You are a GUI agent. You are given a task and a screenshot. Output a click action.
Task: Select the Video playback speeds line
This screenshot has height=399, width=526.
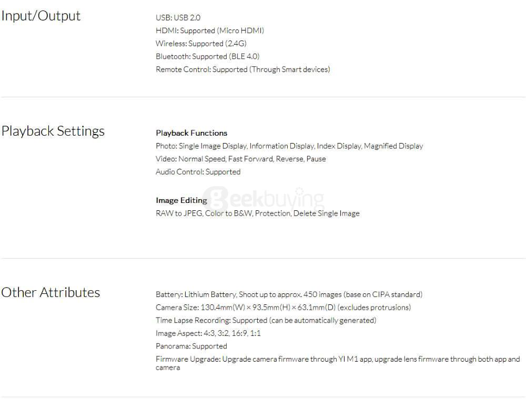pyautogui.click(x=240, y=159)
